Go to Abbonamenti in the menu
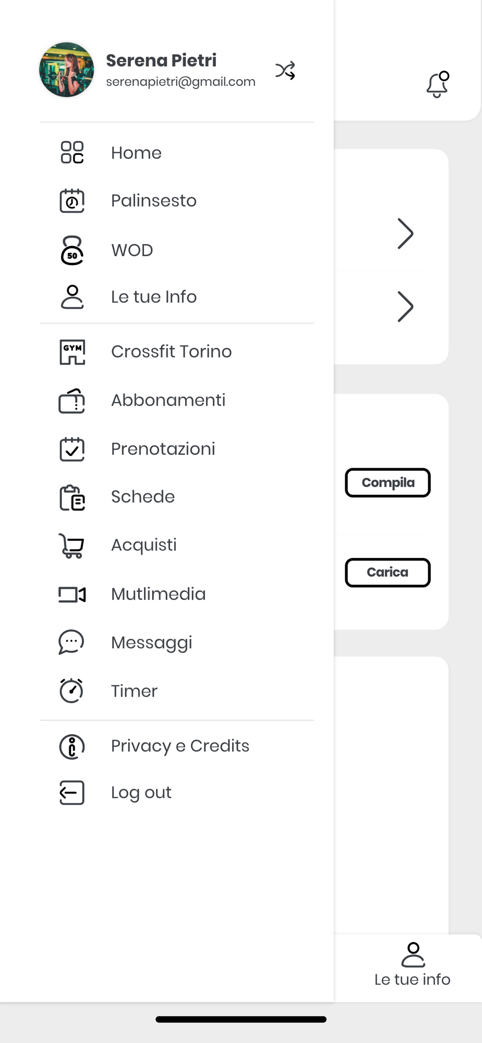This screenshot has height=1043, width=482. pos(168,401)
